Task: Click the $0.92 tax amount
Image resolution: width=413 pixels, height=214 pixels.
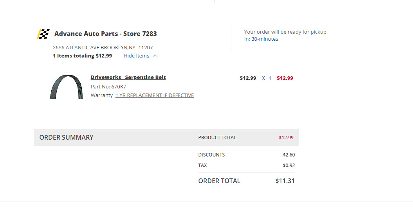Action: (x=289, y=165)
